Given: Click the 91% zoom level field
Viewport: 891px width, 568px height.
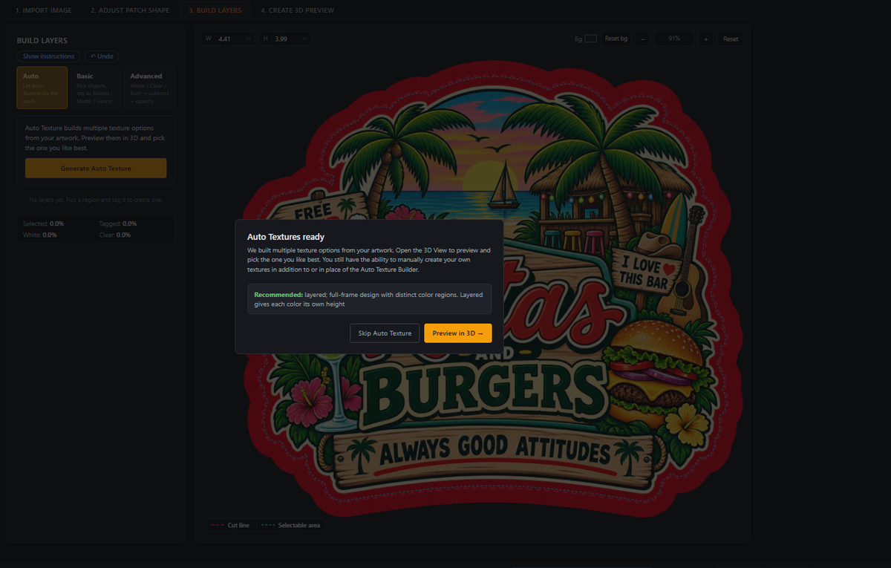Looking at the screenshot, I should [x=674, y=39].
